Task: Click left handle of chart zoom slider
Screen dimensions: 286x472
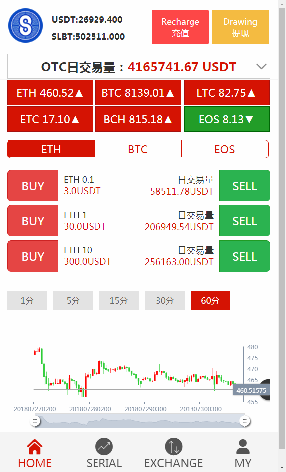Action: (x=35, y=421)
